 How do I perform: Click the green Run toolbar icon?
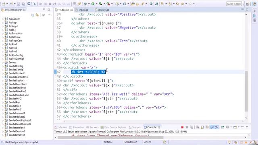(93, 4)
